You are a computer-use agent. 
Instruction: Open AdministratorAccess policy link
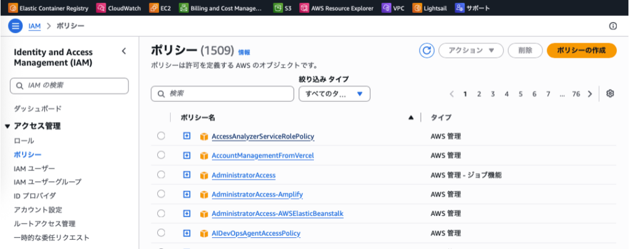click(243, 175)
